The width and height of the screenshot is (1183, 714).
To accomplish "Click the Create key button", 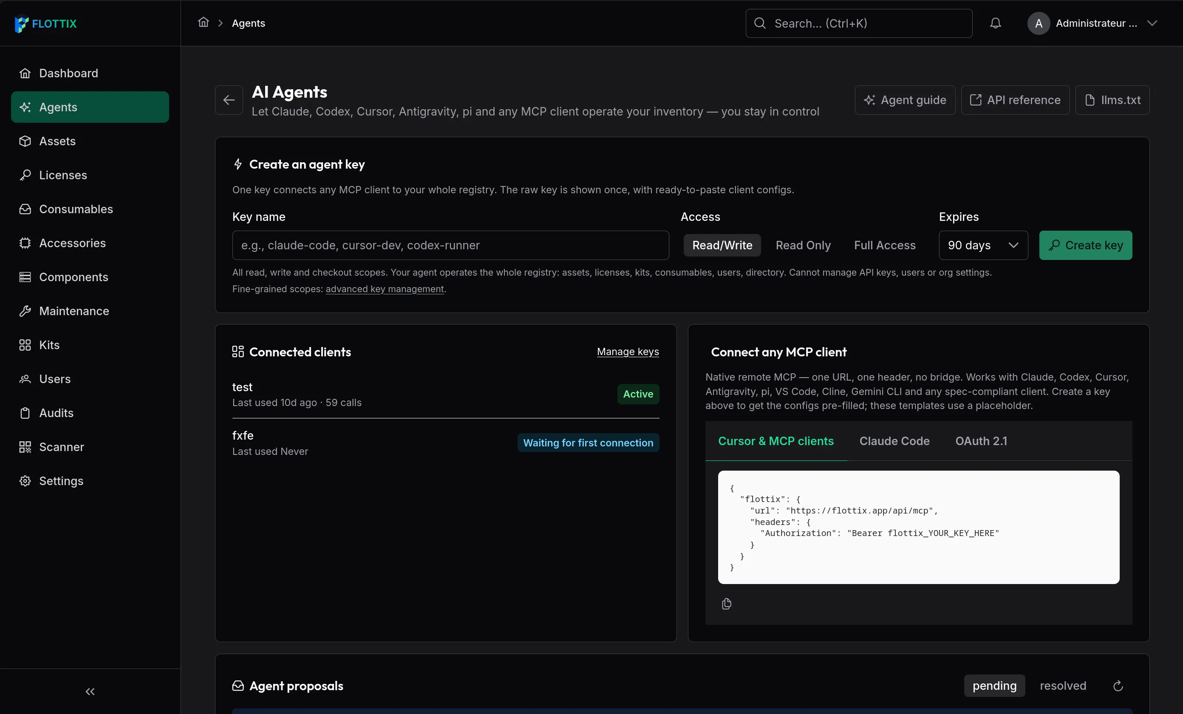I will click(1086, 245).
